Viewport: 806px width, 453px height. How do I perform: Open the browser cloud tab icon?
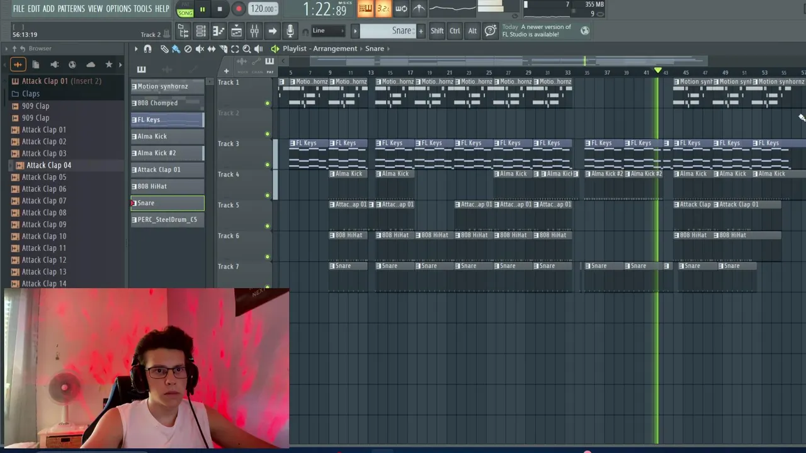(91, 64)
